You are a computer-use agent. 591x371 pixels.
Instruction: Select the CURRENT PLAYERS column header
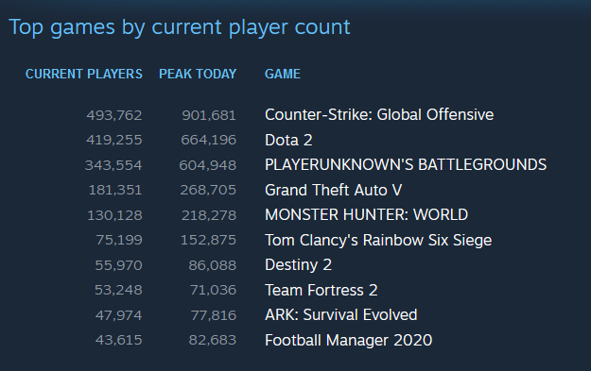click(x=84, y=74)
